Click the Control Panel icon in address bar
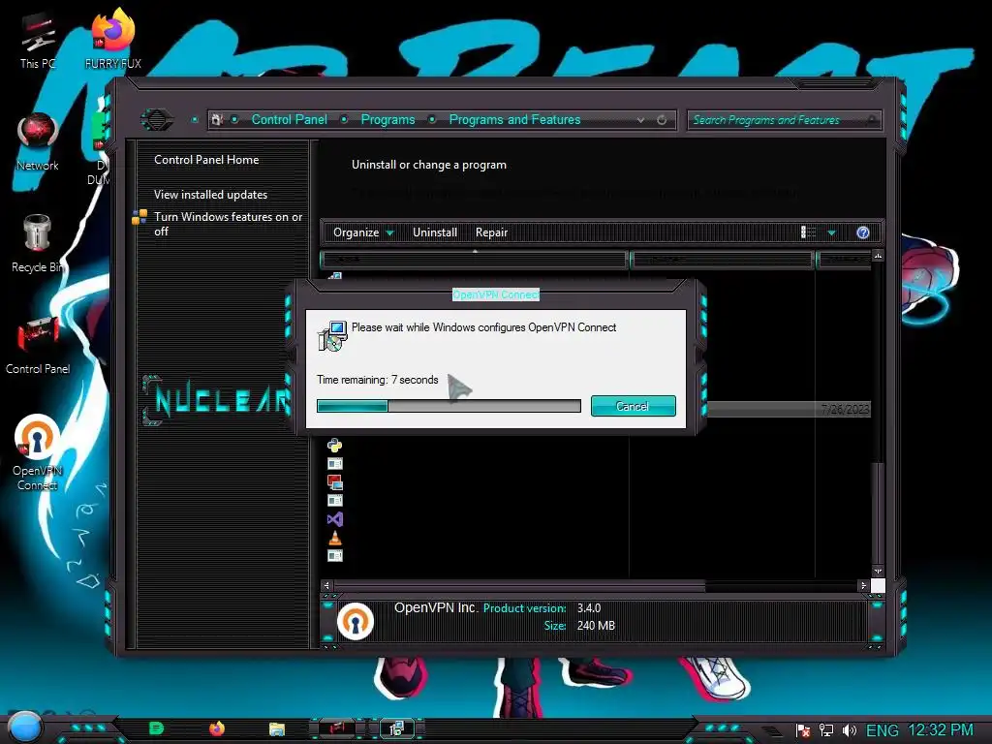The image size is (992, 744). tap(218, 119)
